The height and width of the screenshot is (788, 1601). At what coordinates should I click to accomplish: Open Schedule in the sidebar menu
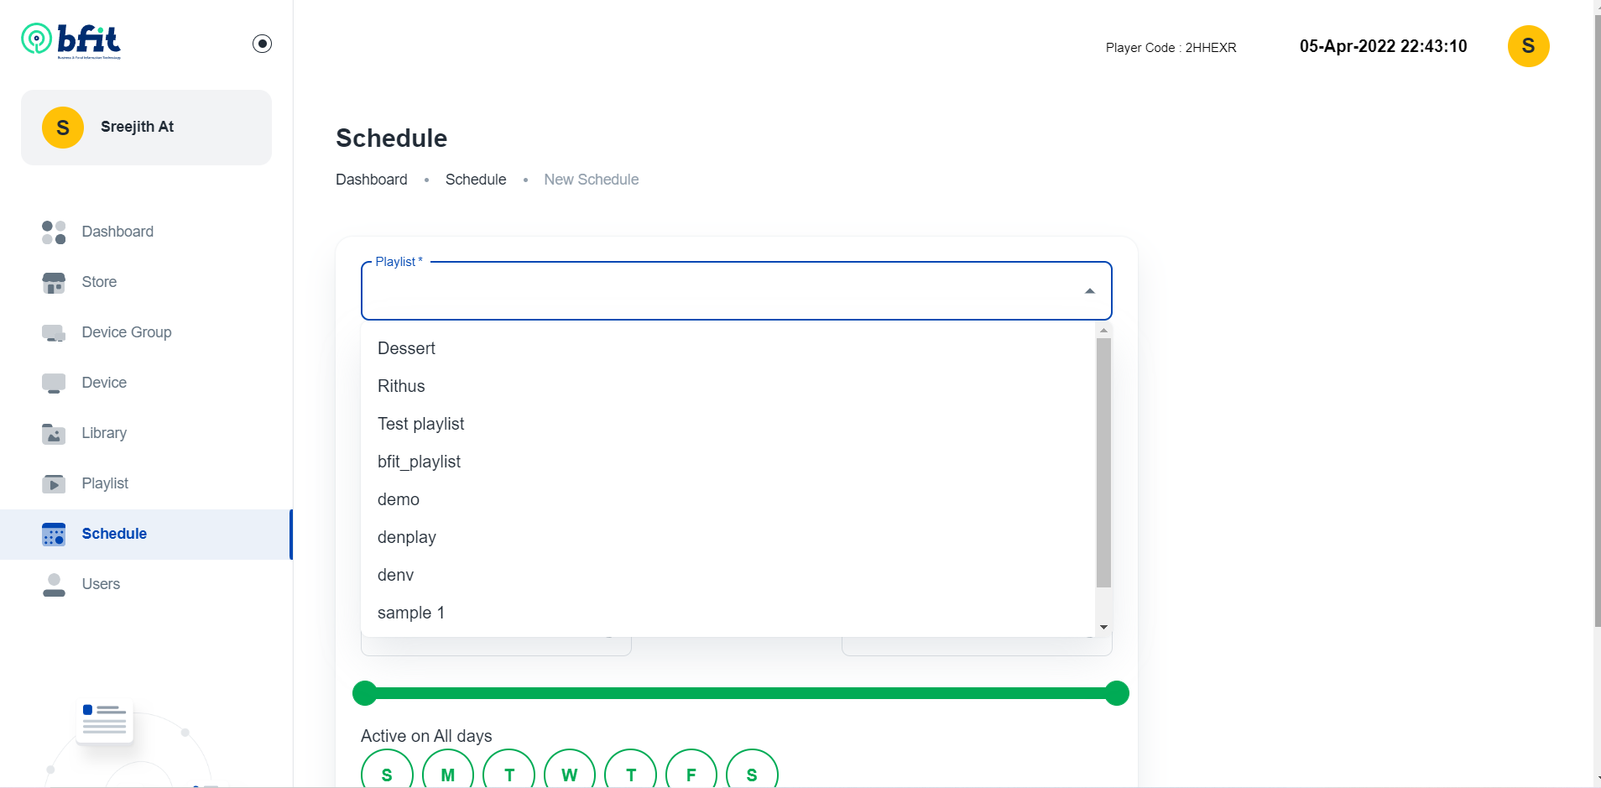pos(114,534)
